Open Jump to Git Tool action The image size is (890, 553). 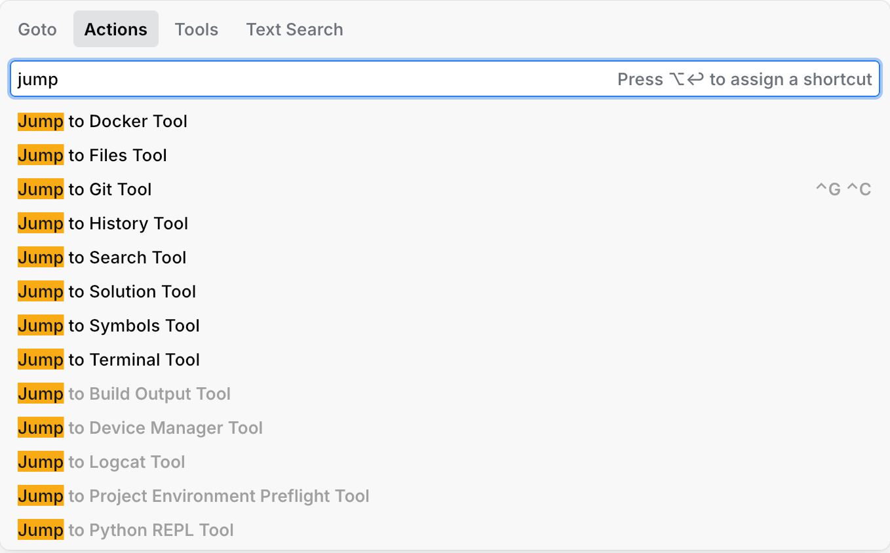[x=84, y=189]
